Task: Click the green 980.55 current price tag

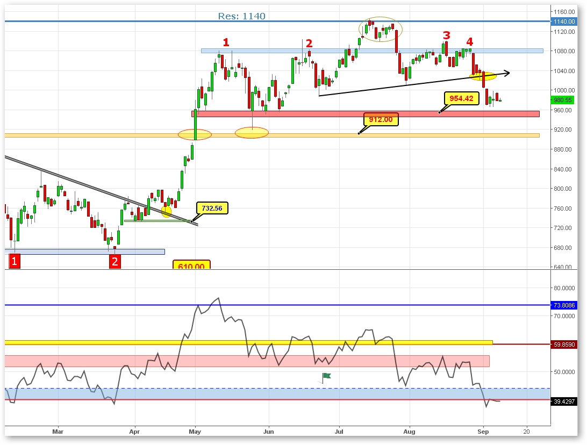Action: pyautogui.click(x=563, y=100)
